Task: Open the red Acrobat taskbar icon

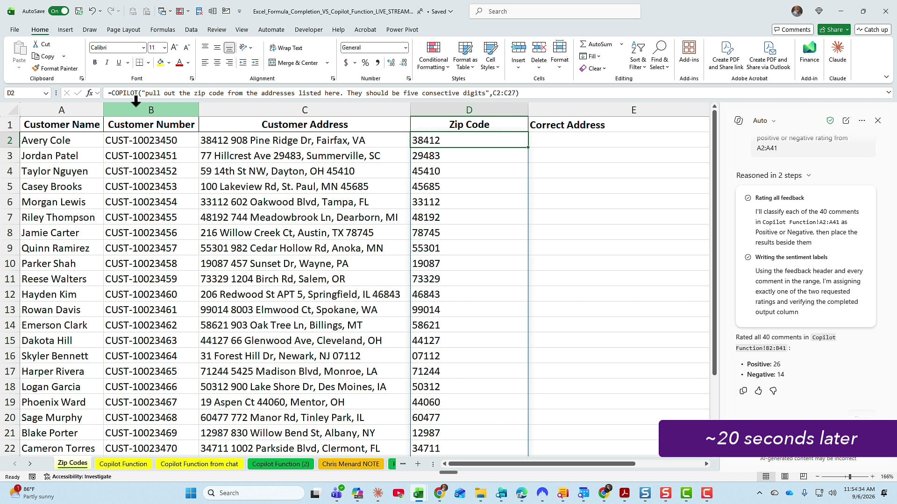Action: click(625, 493)
